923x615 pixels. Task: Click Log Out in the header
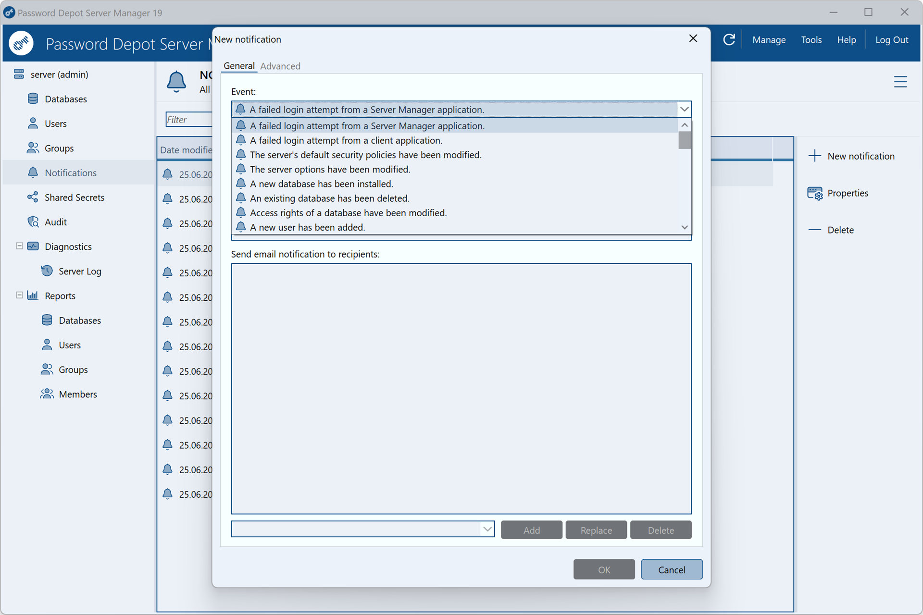tap(892, 40)
